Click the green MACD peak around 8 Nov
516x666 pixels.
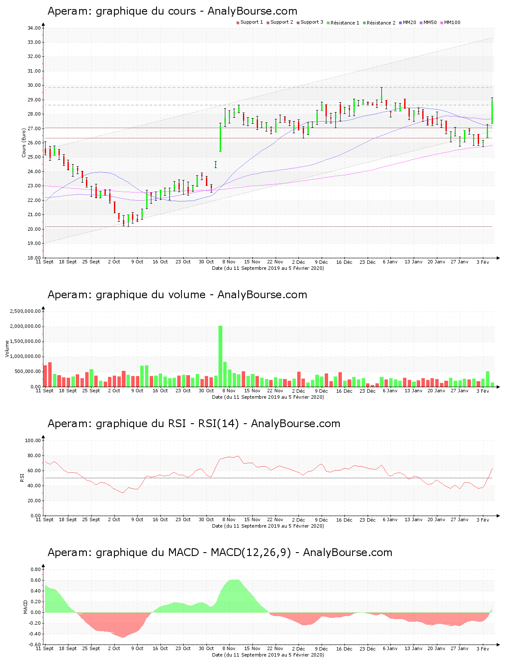(233, 596)
